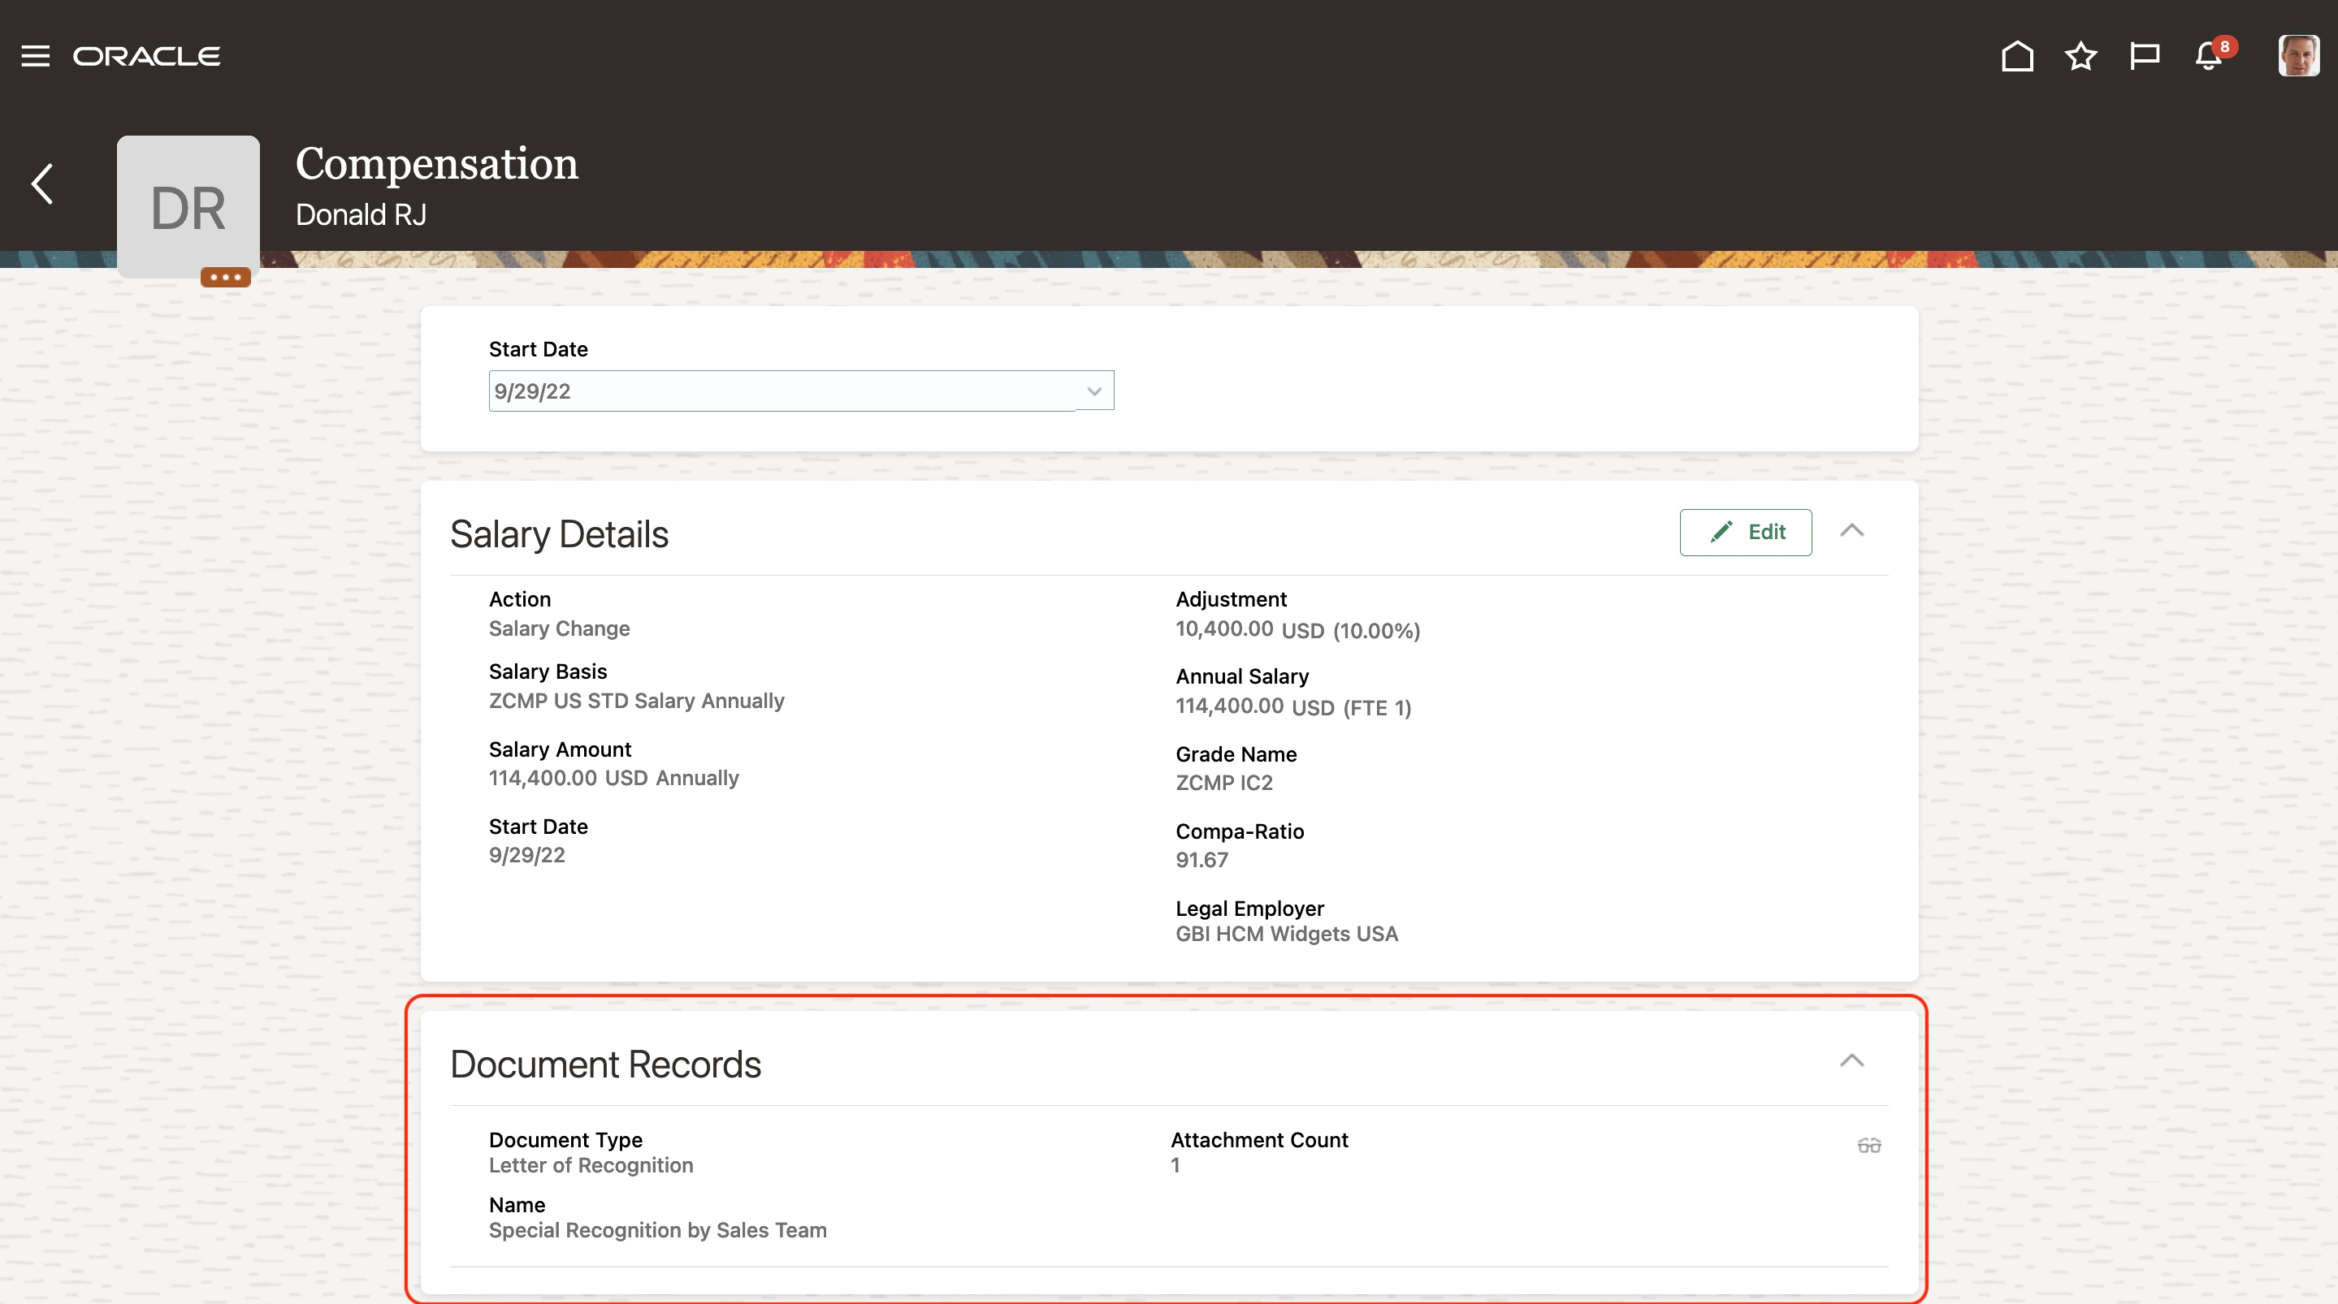The image size is (2338, 1304).
Task: Open the orange three-dots actions menu
Action: (x=225, y=277)
